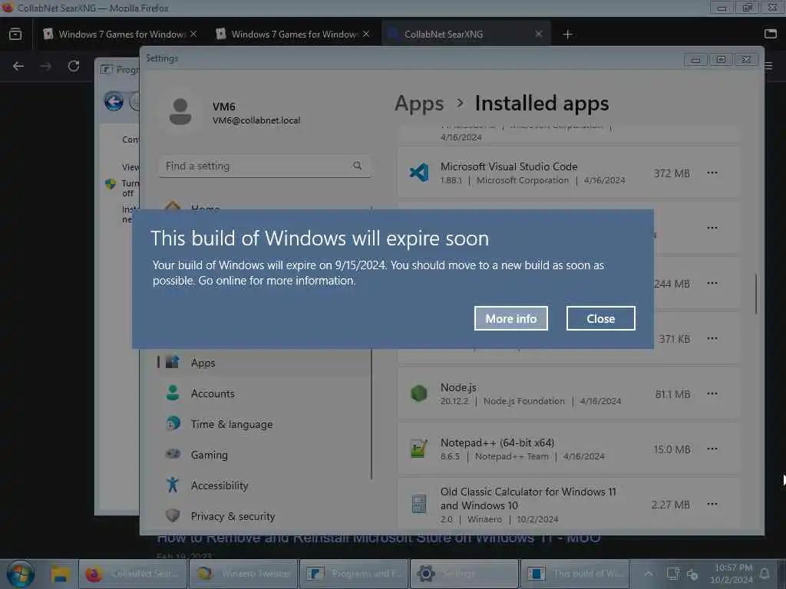
Task: Open three-dot menu for Node.js
Action: tap(712, 393)
